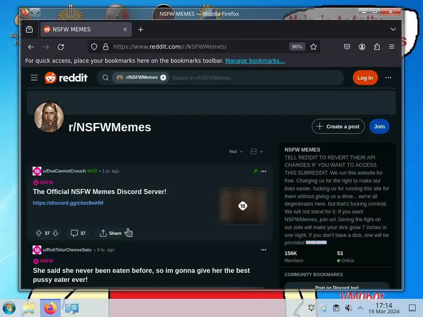The width and height of the screenshot is (423, 317).
Task: Click the Firefox taskbar icon
Action: pyautogui.click(x=50, y=308)
